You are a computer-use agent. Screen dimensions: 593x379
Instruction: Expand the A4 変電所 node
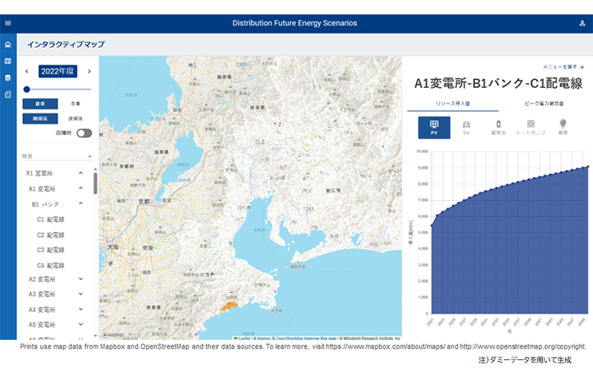click(81, 309)
